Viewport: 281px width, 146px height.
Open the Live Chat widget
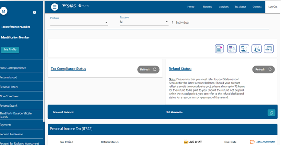coord(193,142)
